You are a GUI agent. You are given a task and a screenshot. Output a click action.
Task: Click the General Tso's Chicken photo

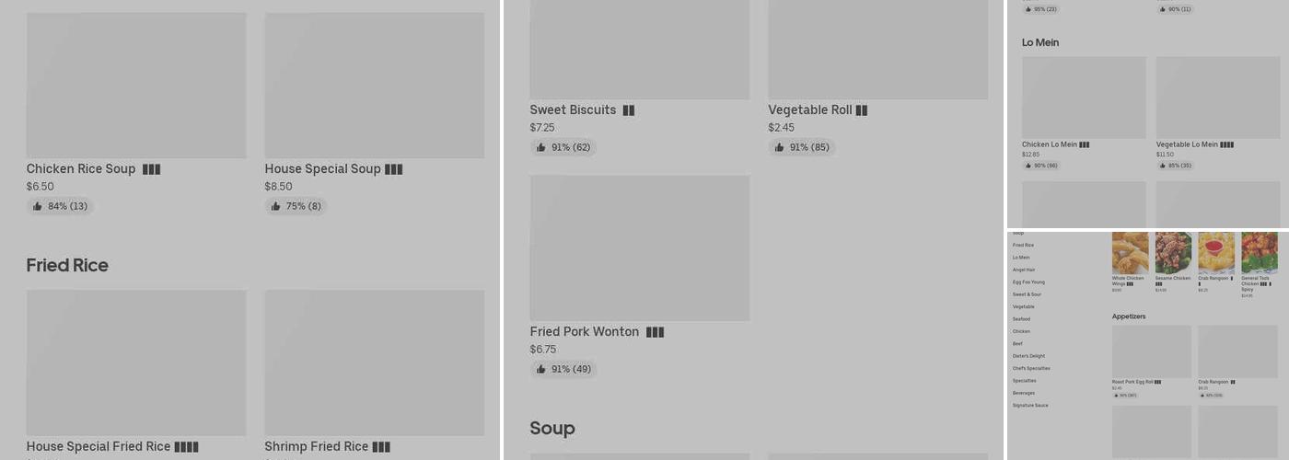(x=1259, y=253)
